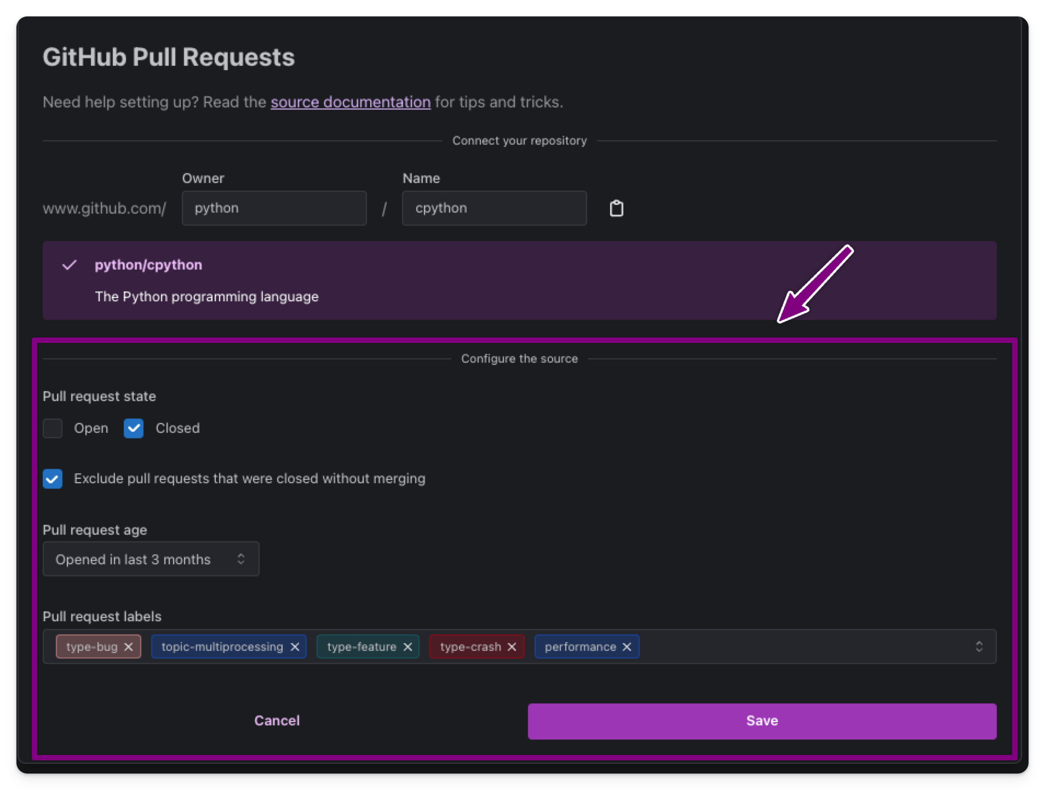Remove the topic-multiprocessing label tag
Viewport: 1045px width, 790px height.
point(295,647)
